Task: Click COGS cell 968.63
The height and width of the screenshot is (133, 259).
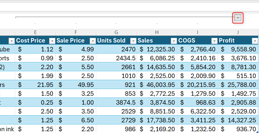Action: (x=197, y=102)
